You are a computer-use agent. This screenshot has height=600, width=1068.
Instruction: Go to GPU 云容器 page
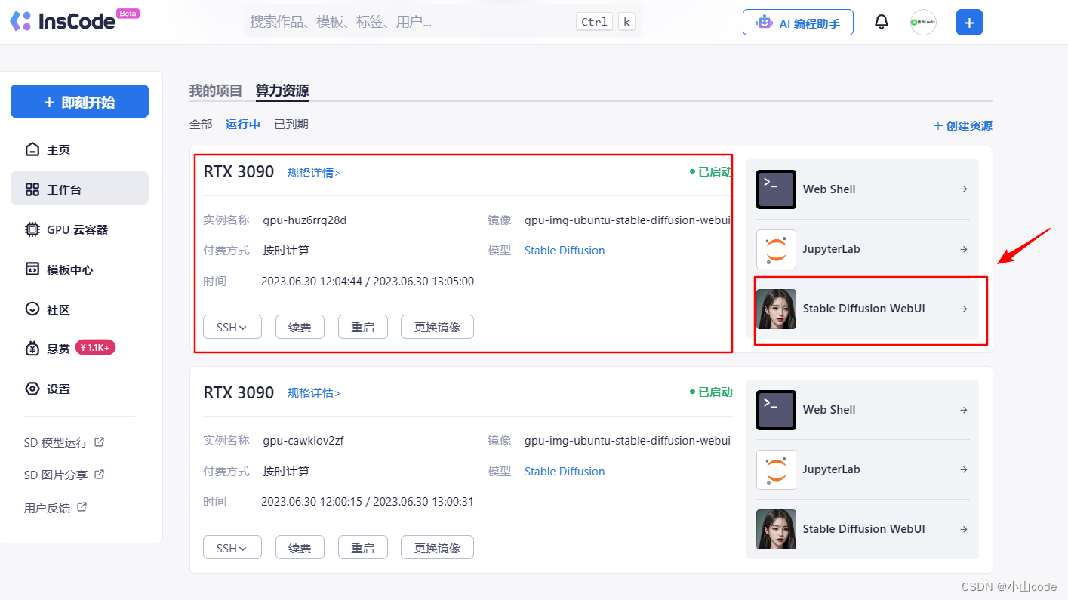tap(79, 229)
